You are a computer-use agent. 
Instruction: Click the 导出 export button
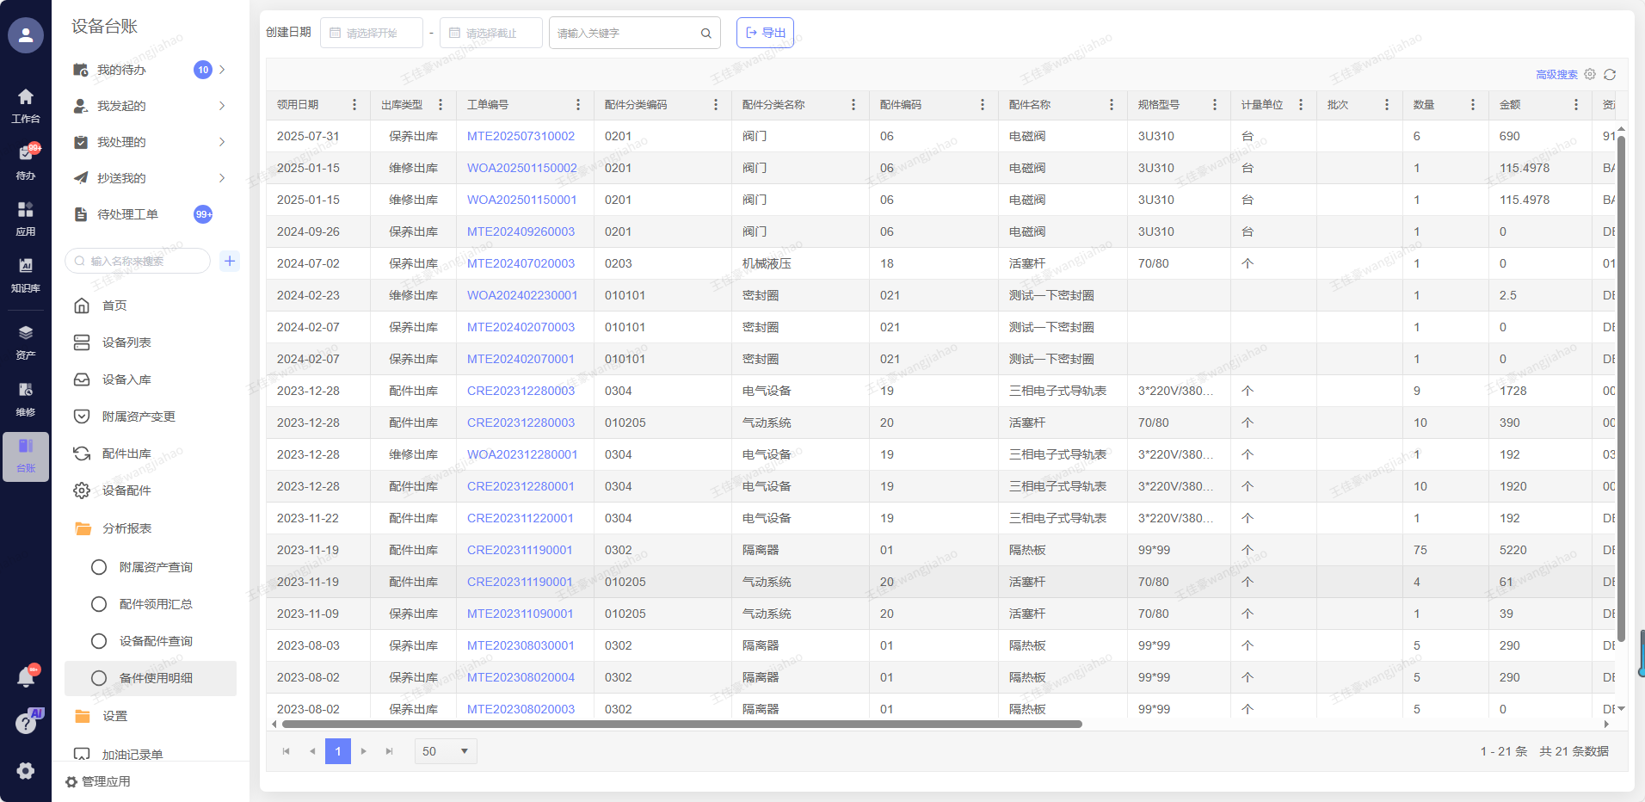click(765, 33)
